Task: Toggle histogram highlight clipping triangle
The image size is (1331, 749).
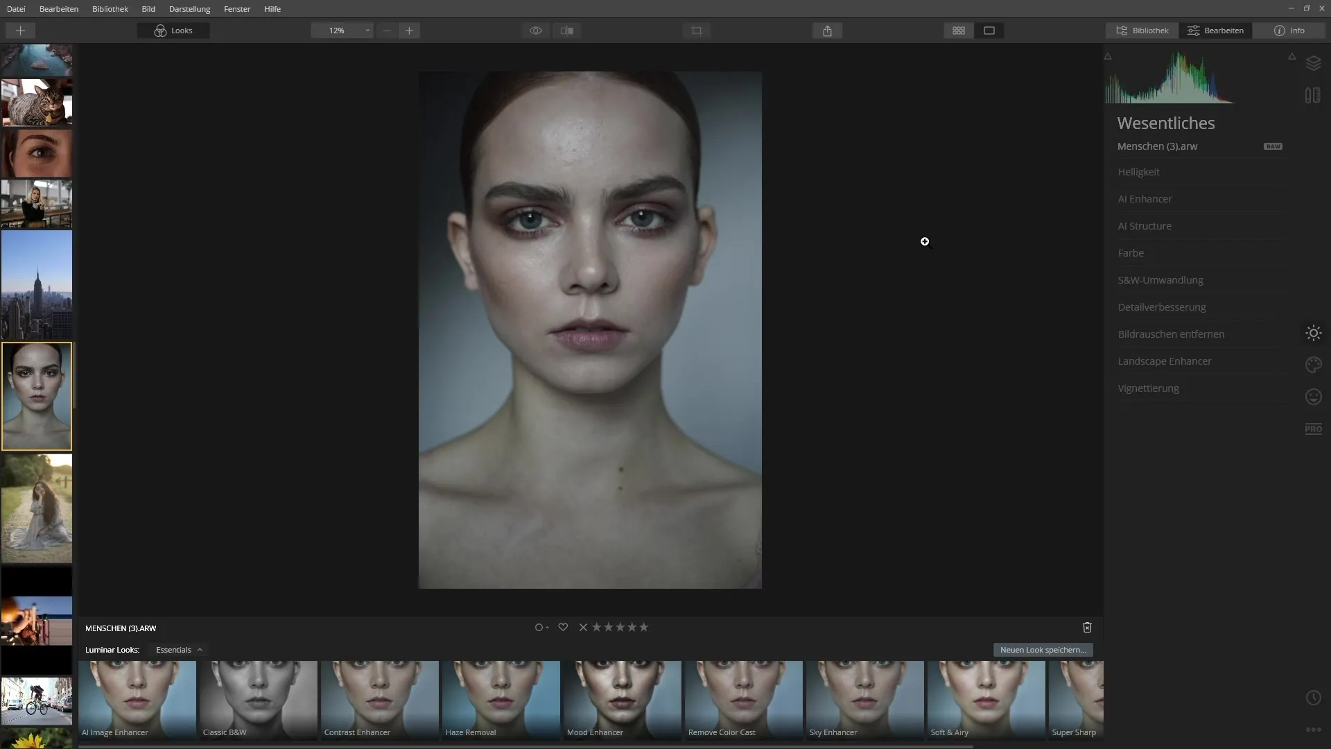Action: point(1291,56)
